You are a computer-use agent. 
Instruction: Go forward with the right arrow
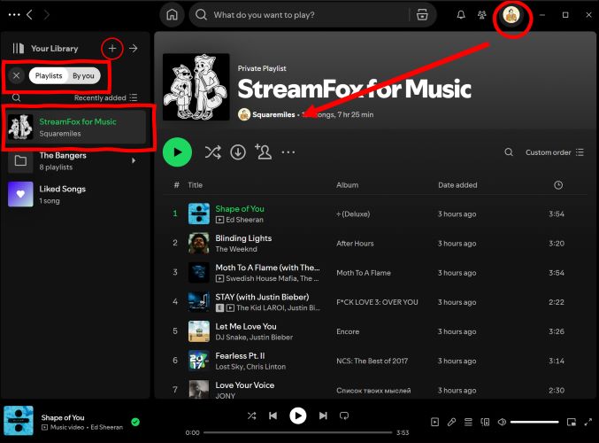pos(46,15)
